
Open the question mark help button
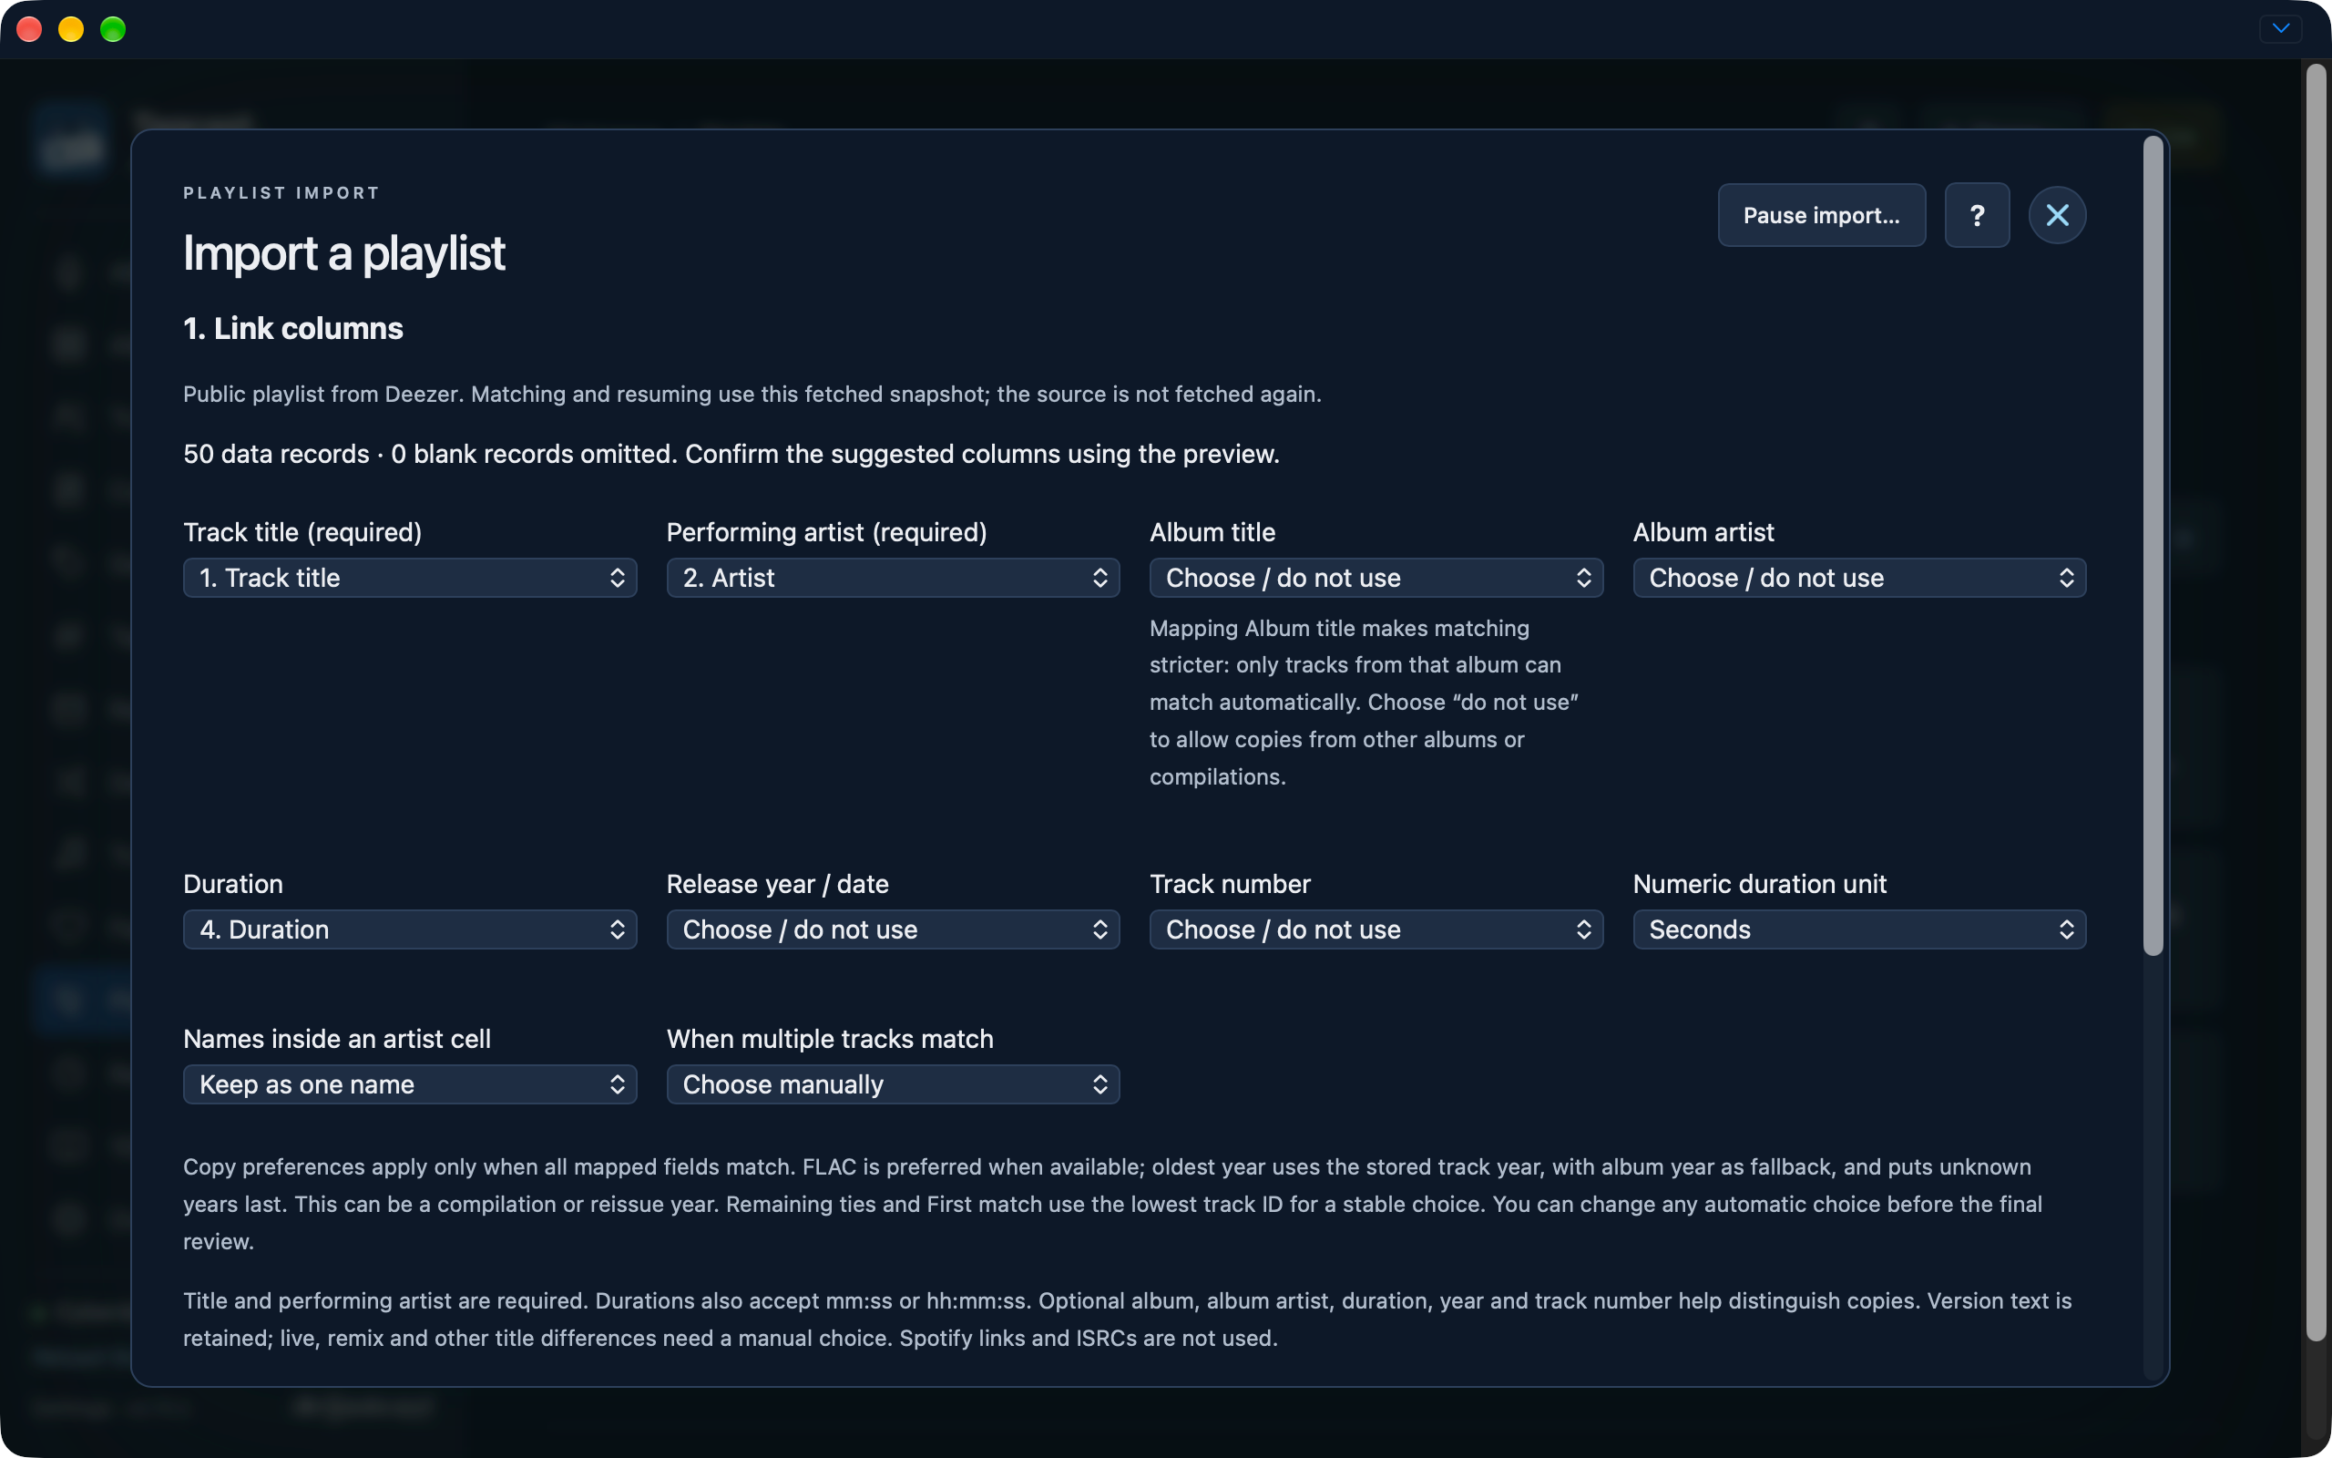1977,215
